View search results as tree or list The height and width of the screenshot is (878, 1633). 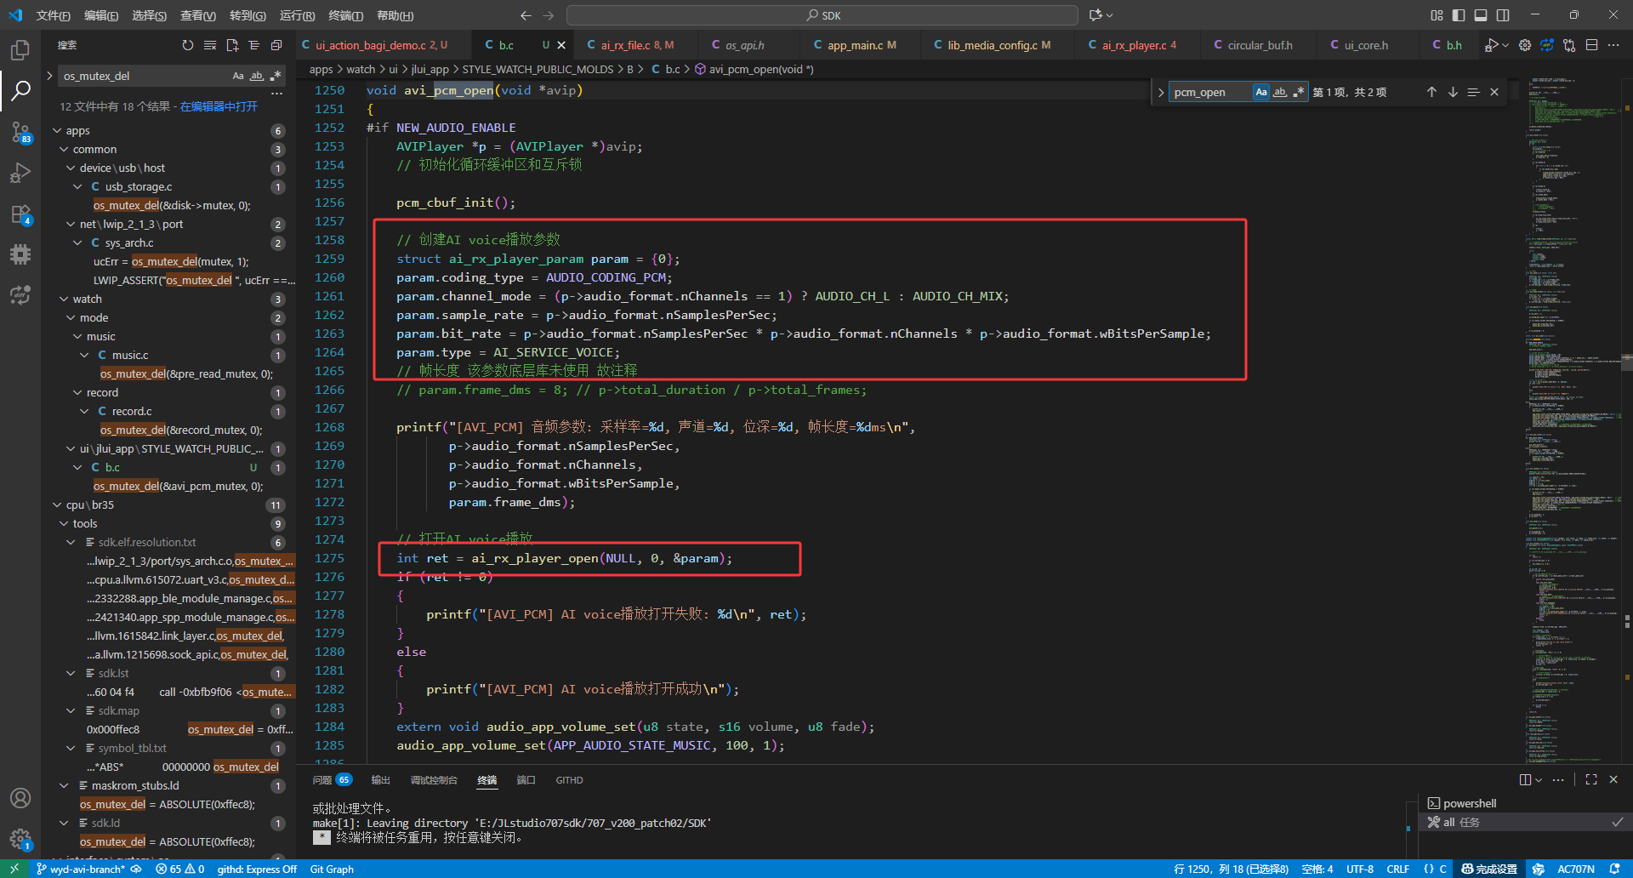click(253, 45)
